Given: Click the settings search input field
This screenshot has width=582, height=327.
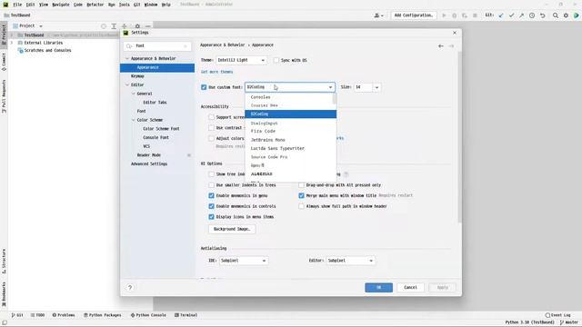Looking at the screenshot, I should tap(157, 46).
